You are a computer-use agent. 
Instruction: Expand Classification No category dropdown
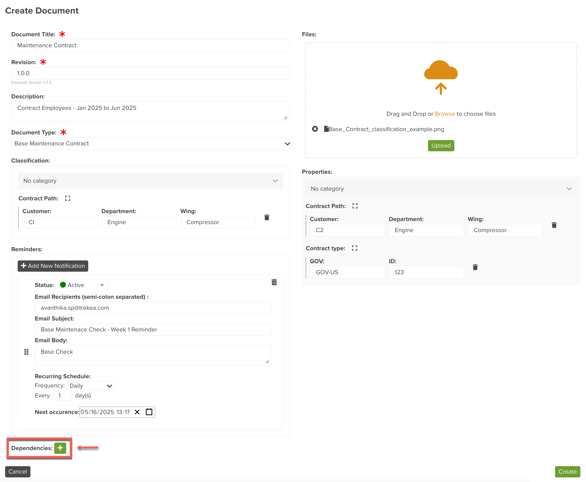point(150,181)
